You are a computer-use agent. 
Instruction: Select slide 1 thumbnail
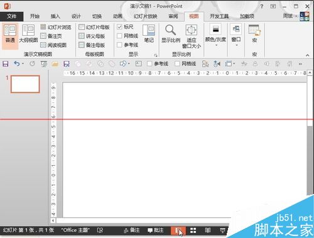click(25, 84)
